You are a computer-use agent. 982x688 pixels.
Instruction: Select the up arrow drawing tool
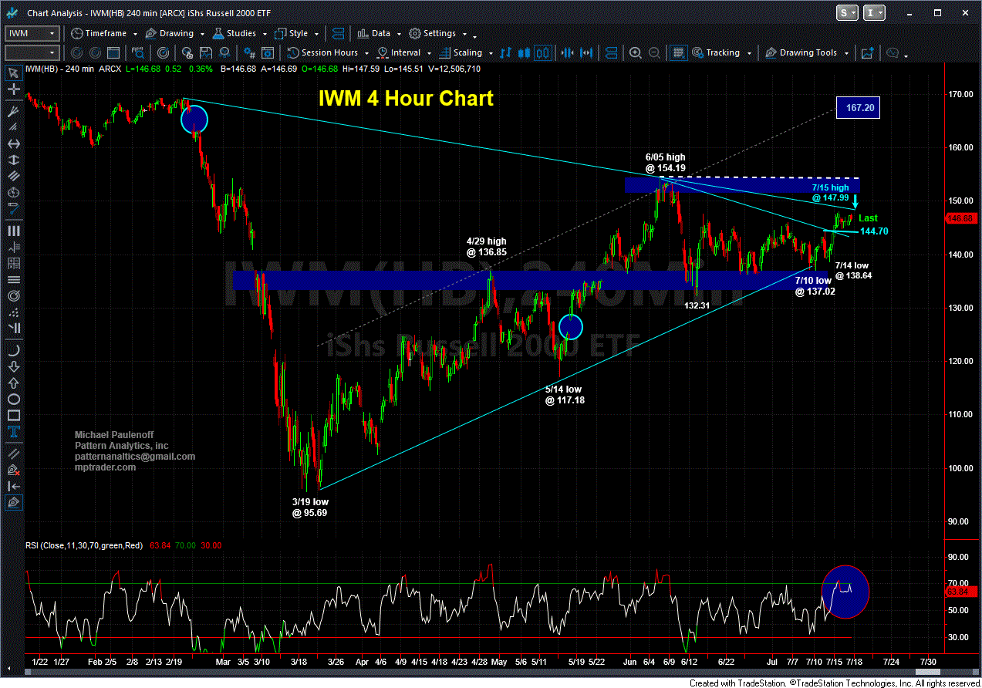[x=14, y=383]
